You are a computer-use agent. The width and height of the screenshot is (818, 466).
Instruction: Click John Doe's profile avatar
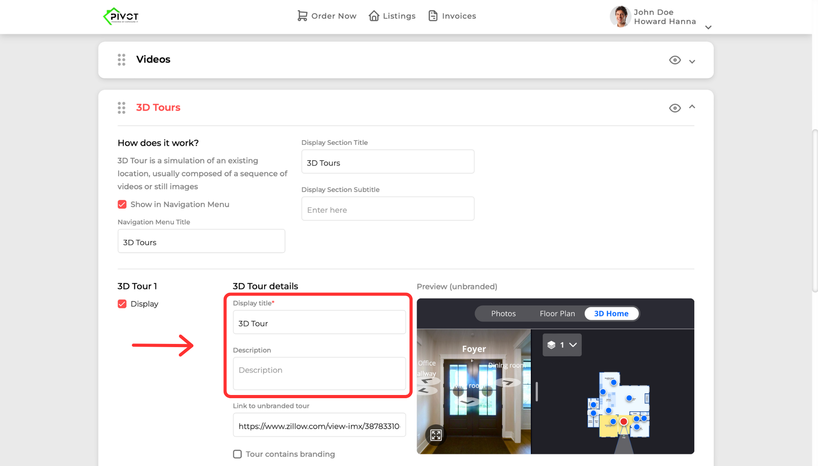pyautogui.click(x=620, y=17)
